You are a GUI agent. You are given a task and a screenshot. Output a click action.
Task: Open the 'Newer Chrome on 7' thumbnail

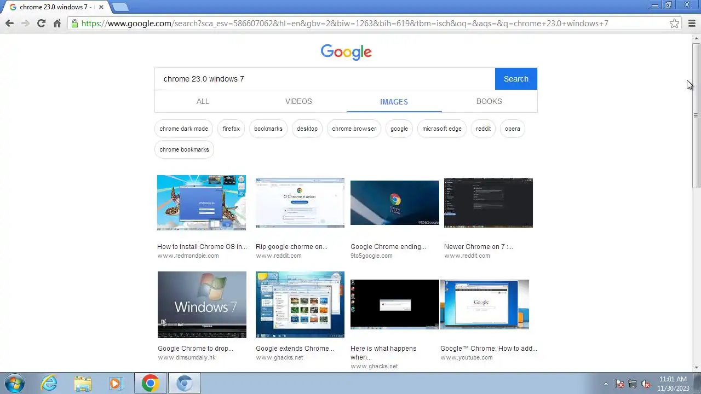click(x=489, y=202)
